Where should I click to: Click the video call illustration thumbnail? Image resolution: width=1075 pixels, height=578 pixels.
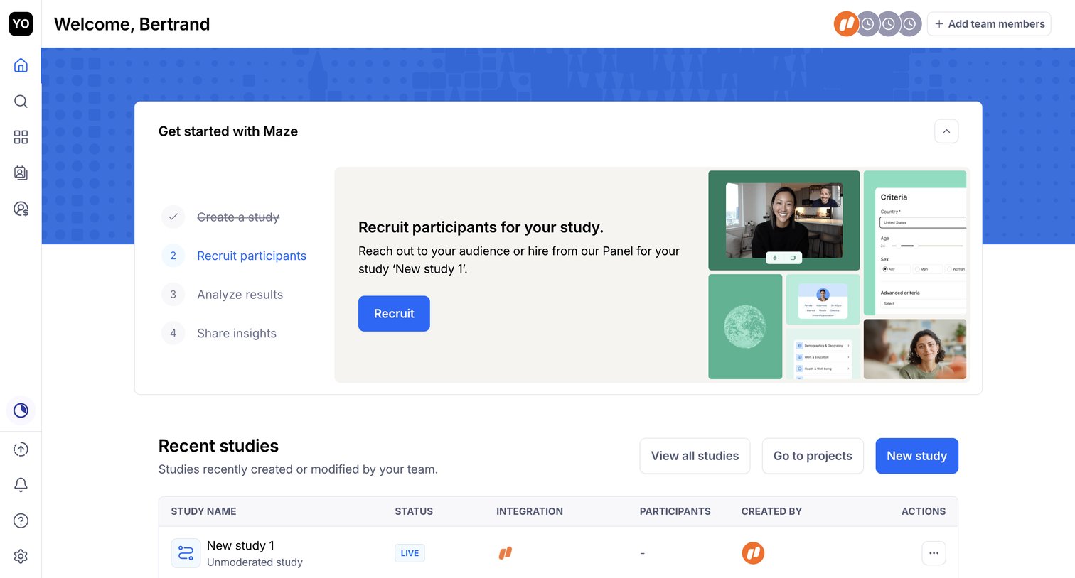click(784, 220)
